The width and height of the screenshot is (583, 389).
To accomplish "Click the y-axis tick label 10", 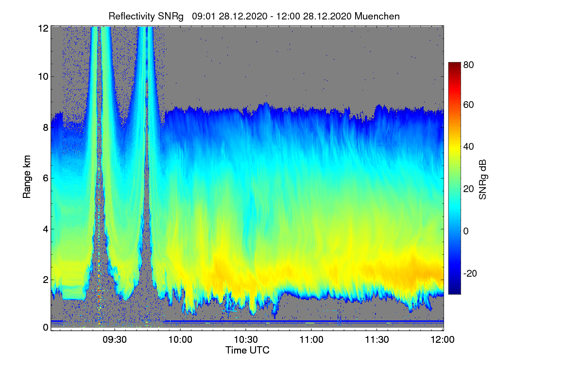I will (x=42, y=76).
